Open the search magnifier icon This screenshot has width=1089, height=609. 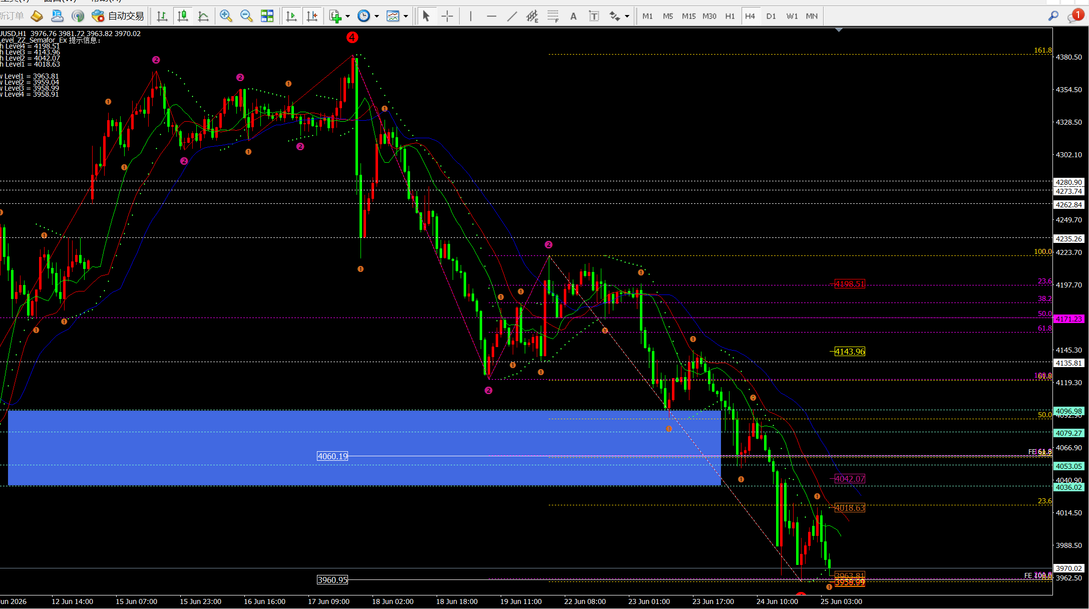(1053, 17)
